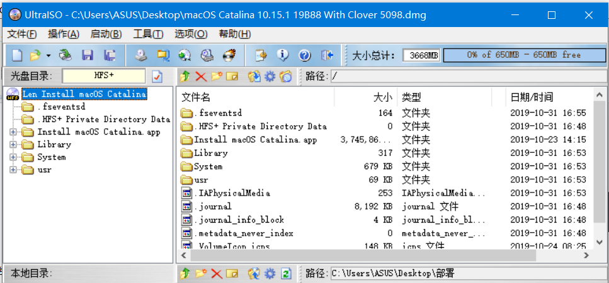The height and width of the screenshot is (283, 609).
Task: Click the blue question mark help icon
Action: tap(305, 55)
